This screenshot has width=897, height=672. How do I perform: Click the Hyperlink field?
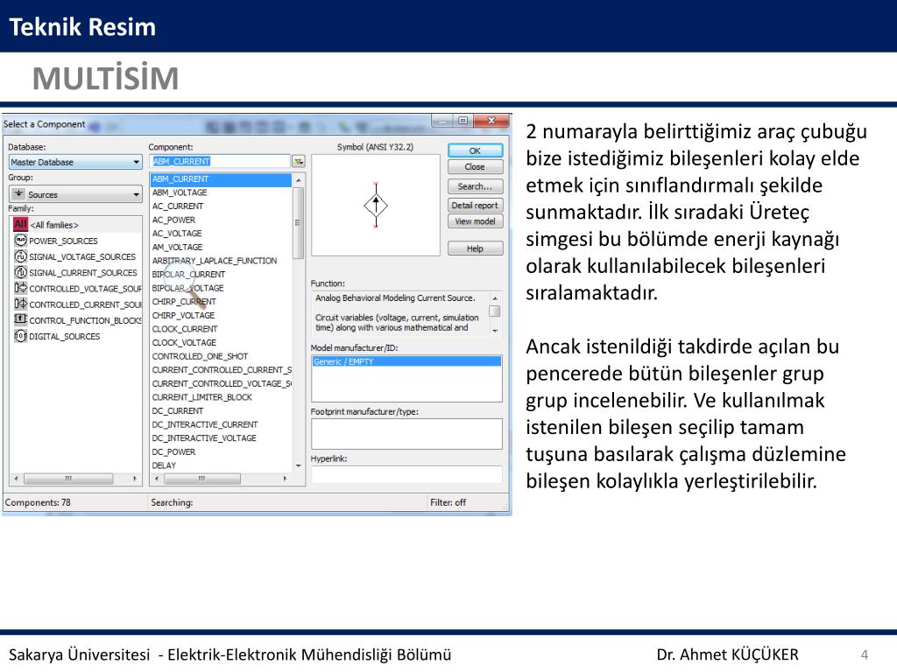406,474
